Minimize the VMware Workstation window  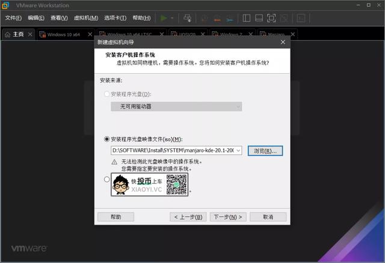pos(359,5)
